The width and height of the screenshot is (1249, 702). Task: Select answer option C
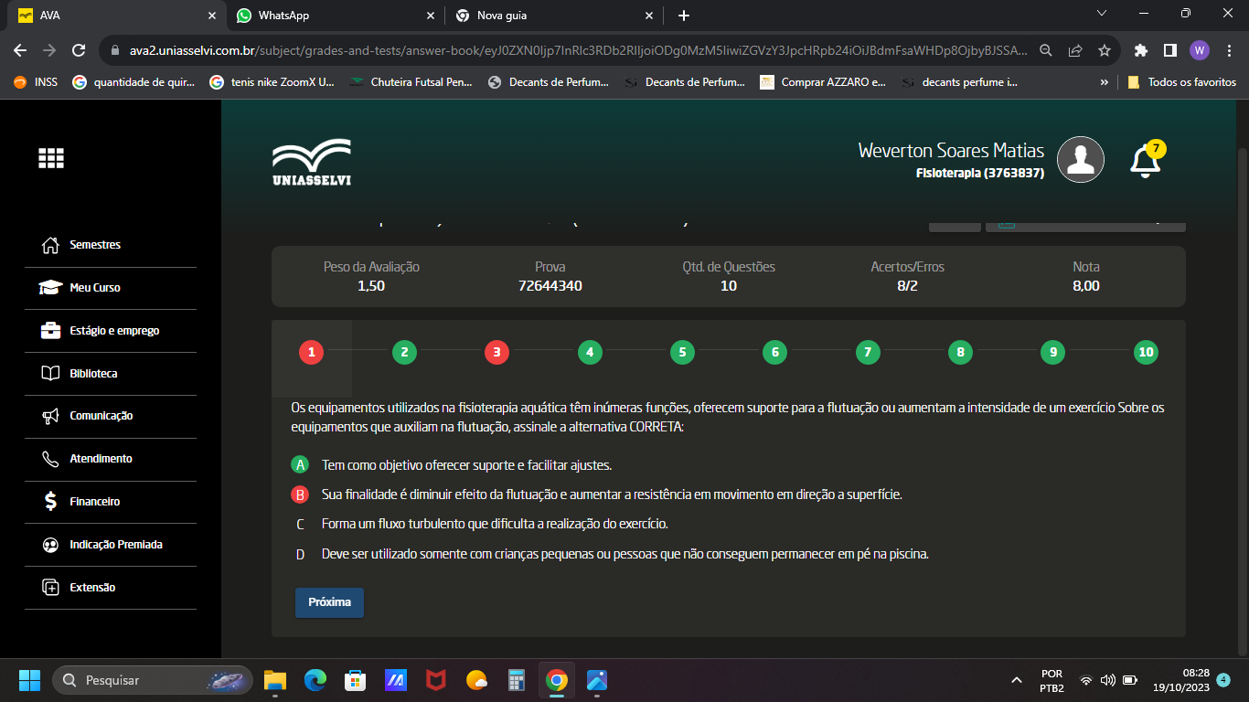(x=300, y=525)
